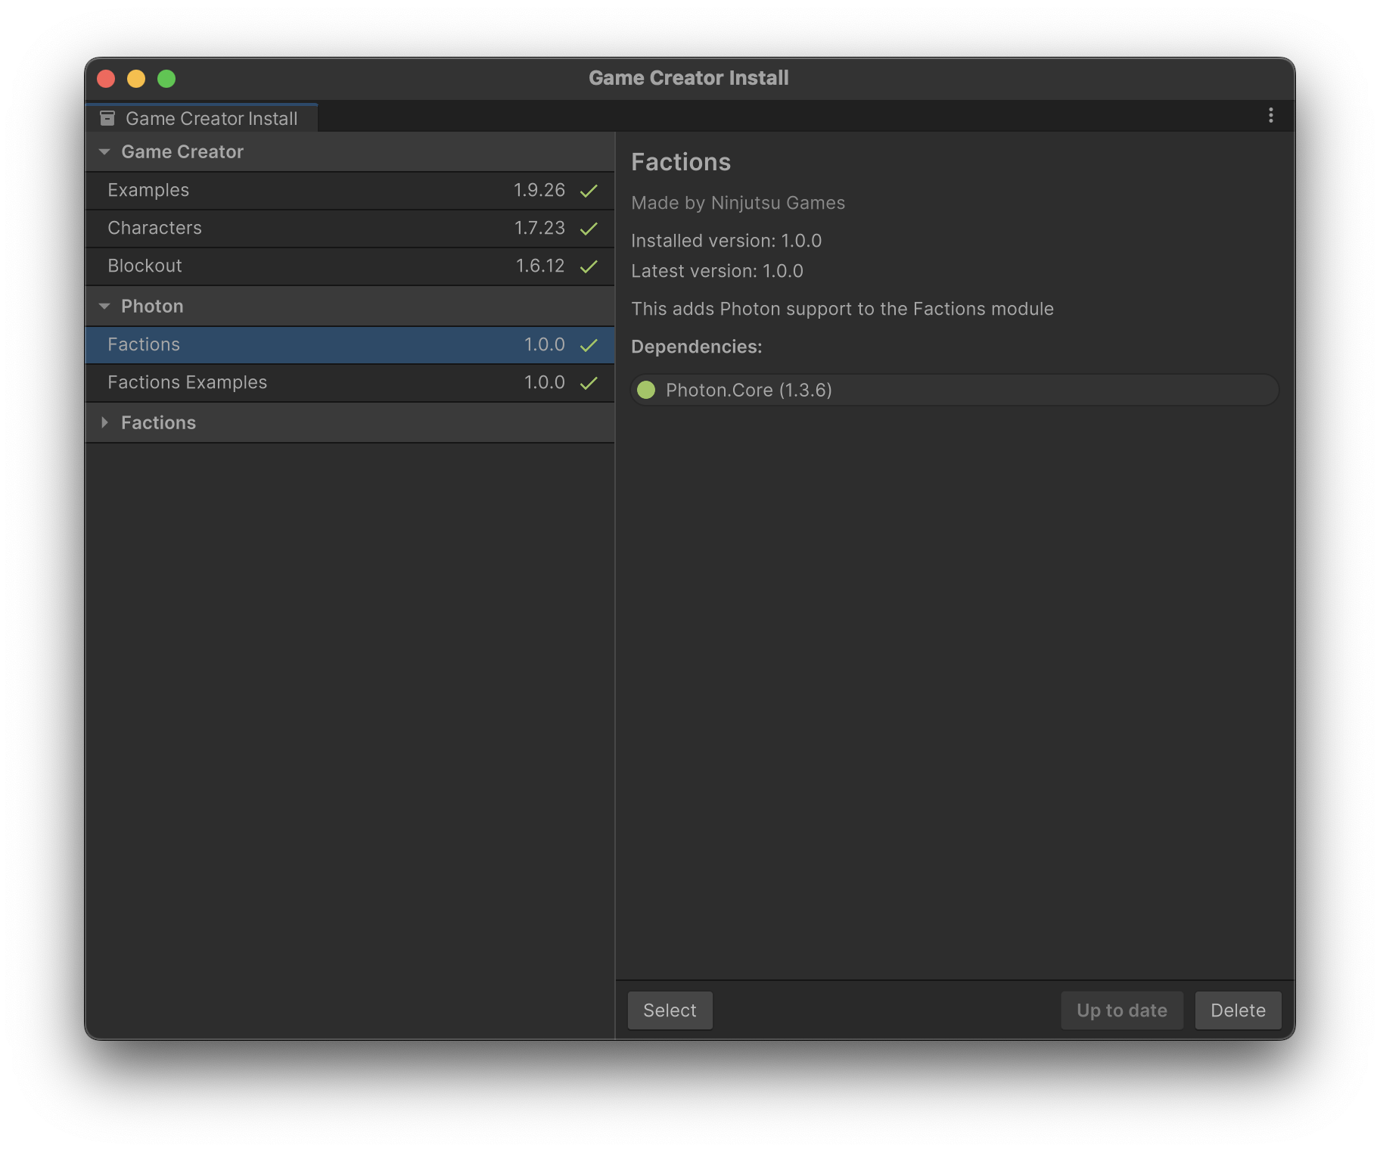Click the Up to date button

pos(1121,1010)
